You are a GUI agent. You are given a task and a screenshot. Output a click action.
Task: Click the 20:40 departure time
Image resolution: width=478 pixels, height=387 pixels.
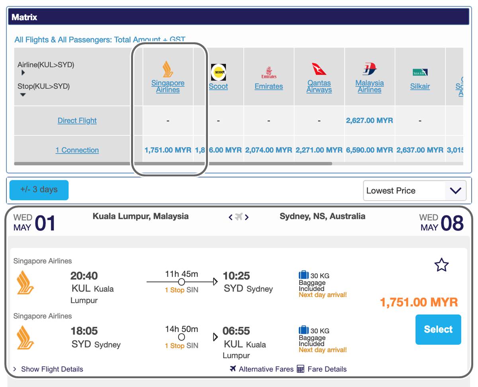(x=84, y=276)
